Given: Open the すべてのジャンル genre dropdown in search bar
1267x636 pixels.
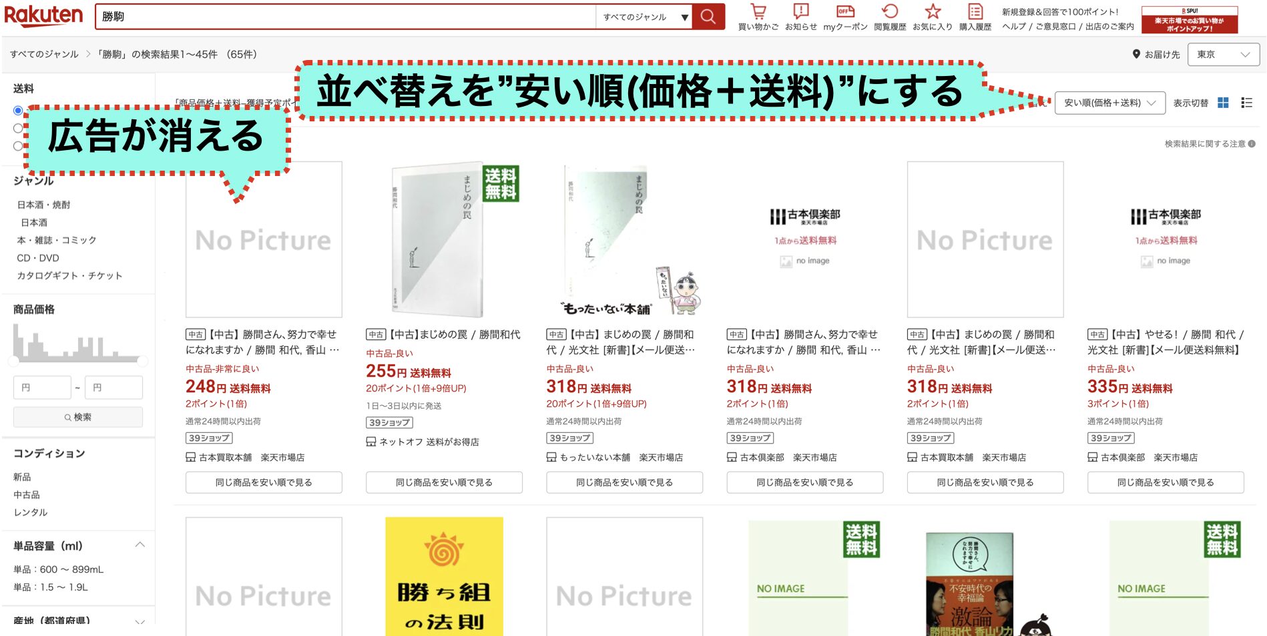Looking at the screenshot, I should click(644, 17).
